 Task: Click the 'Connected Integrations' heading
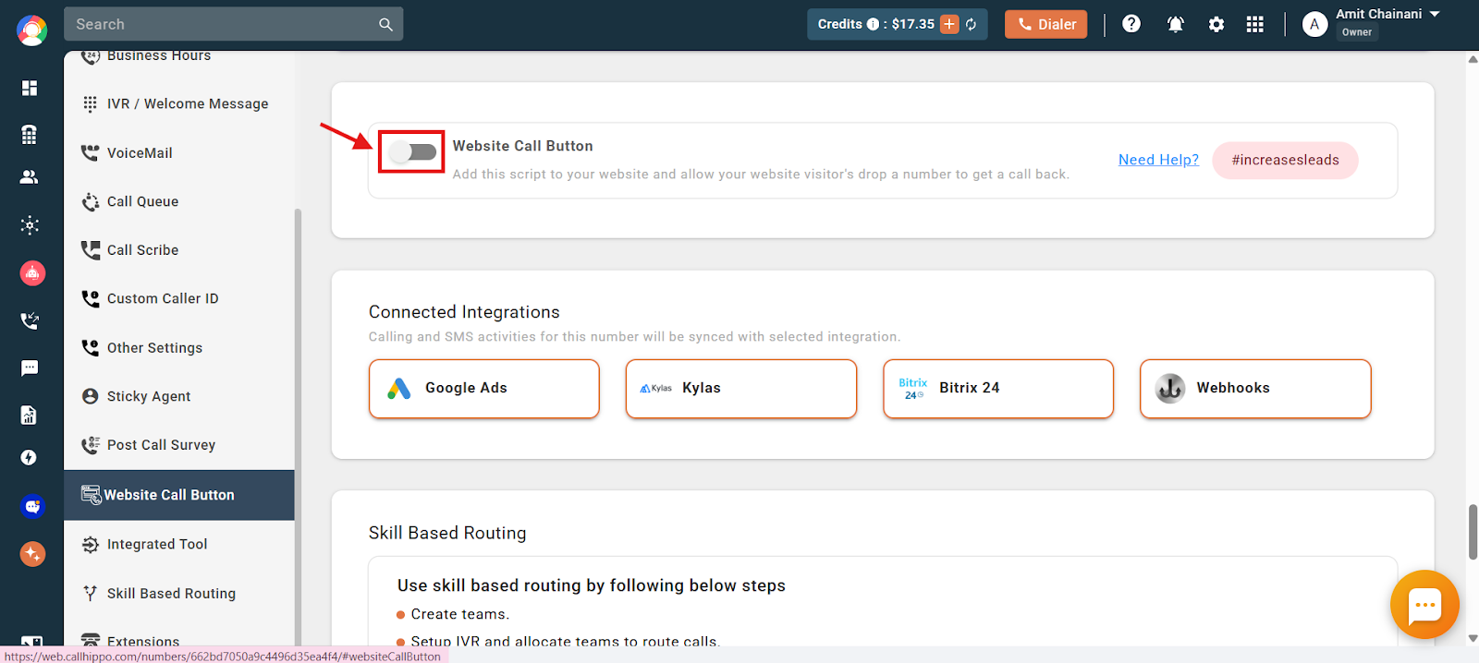(x=464, y=312)
